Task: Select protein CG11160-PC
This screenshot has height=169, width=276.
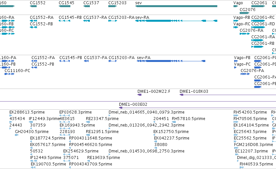Action: (x=9, y=74)
